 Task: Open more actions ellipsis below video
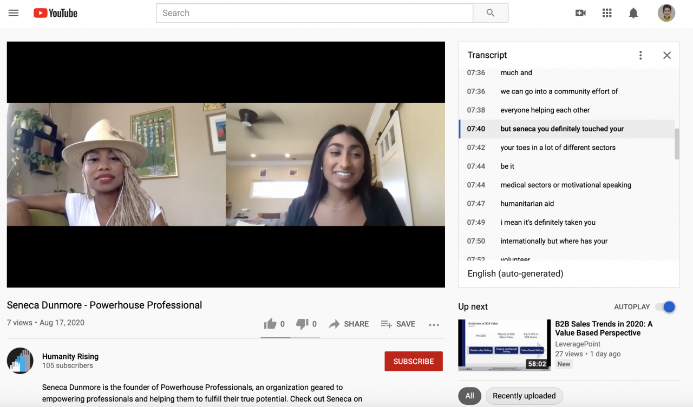(x=434, y=325)
